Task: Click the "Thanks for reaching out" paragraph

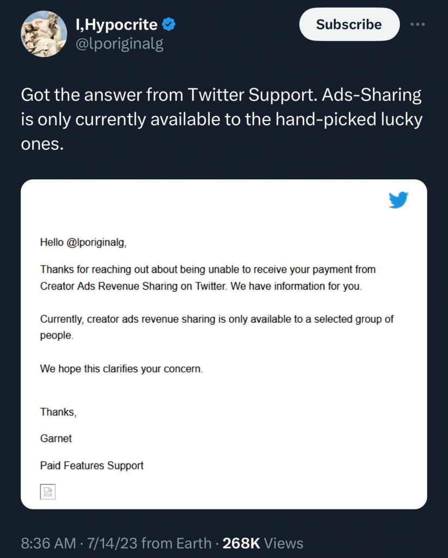Action: 207,278
